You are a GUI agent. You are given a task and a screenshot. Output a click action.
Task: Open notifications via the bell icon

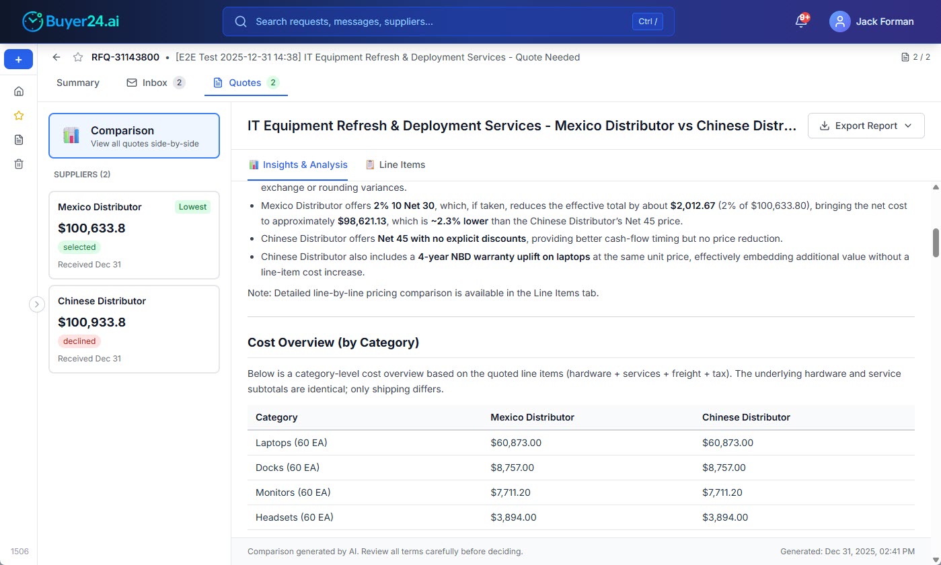[800, 21]
